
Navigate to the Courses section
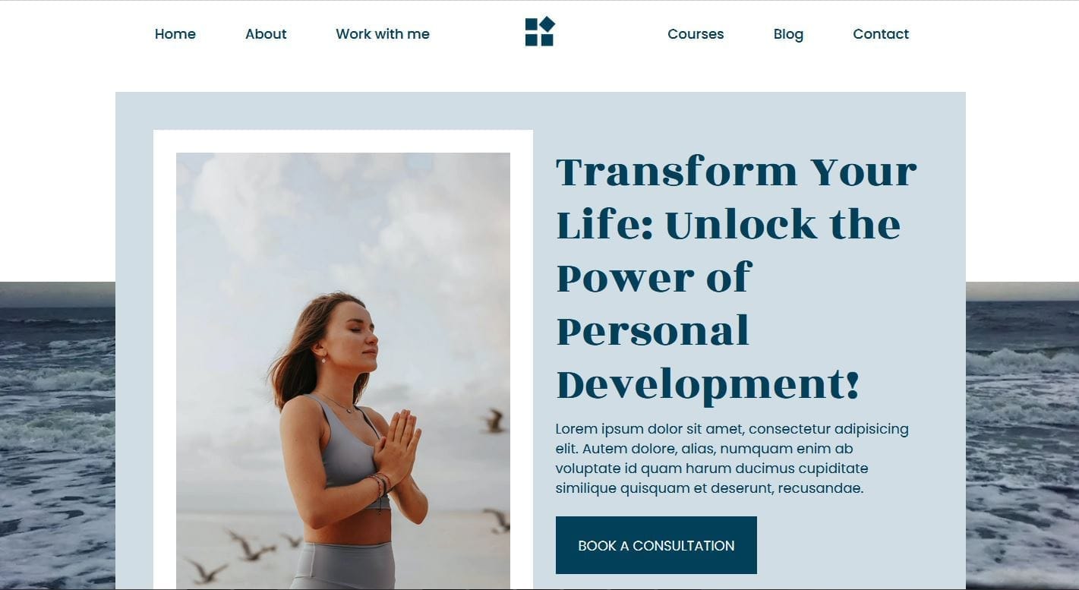696,34
